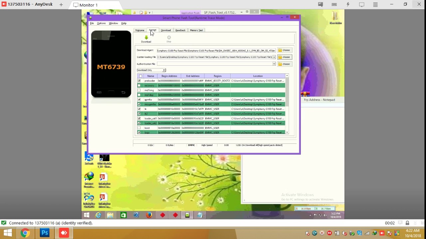Switch to the Readback tab
426x239 pixels.
coord(180,30)
